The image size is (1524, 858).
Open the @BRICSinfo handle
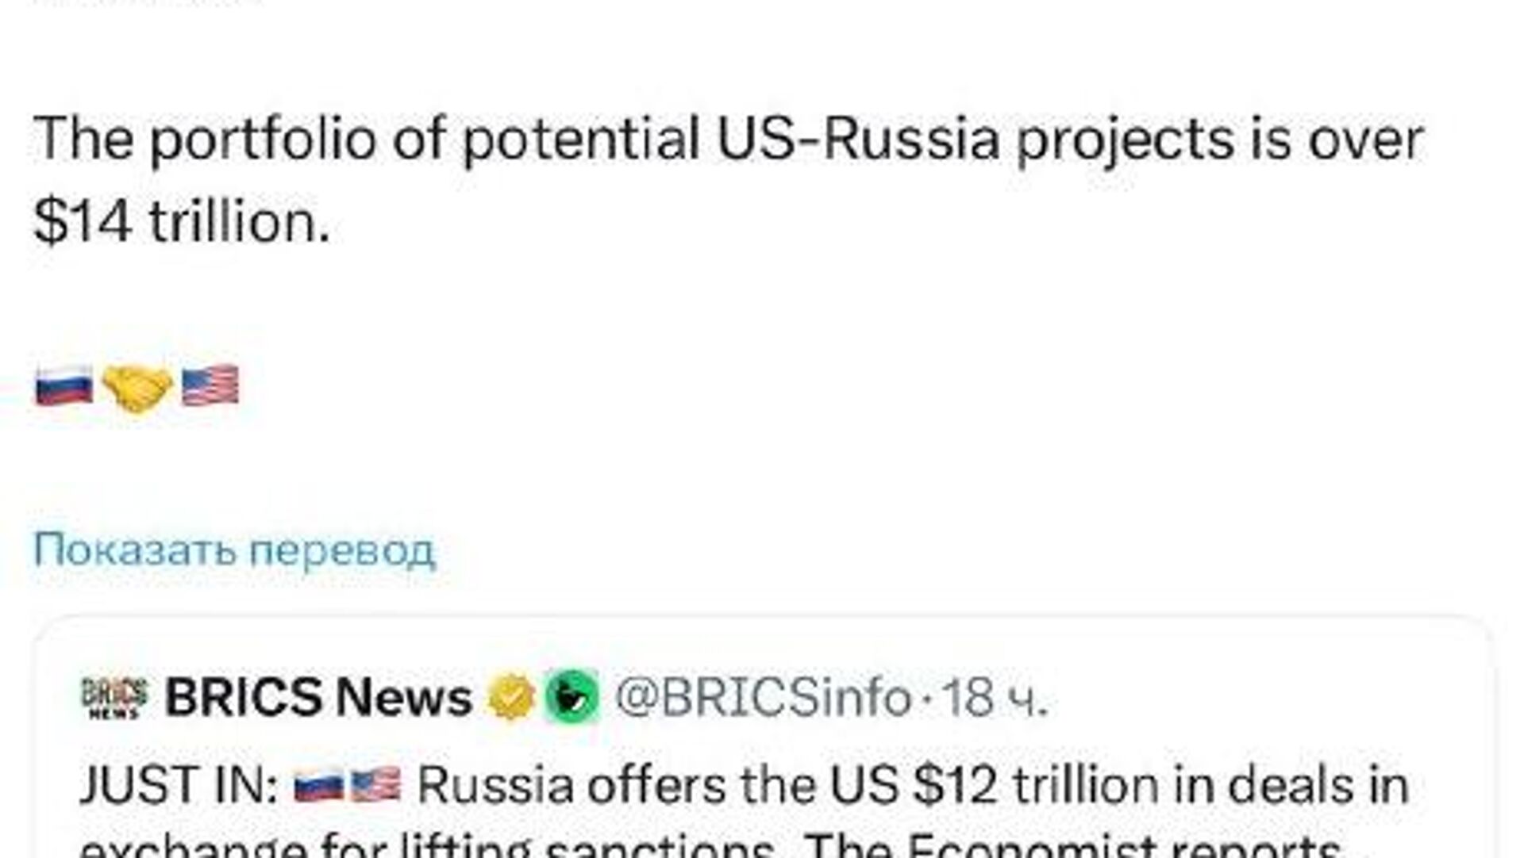(763, 697)
